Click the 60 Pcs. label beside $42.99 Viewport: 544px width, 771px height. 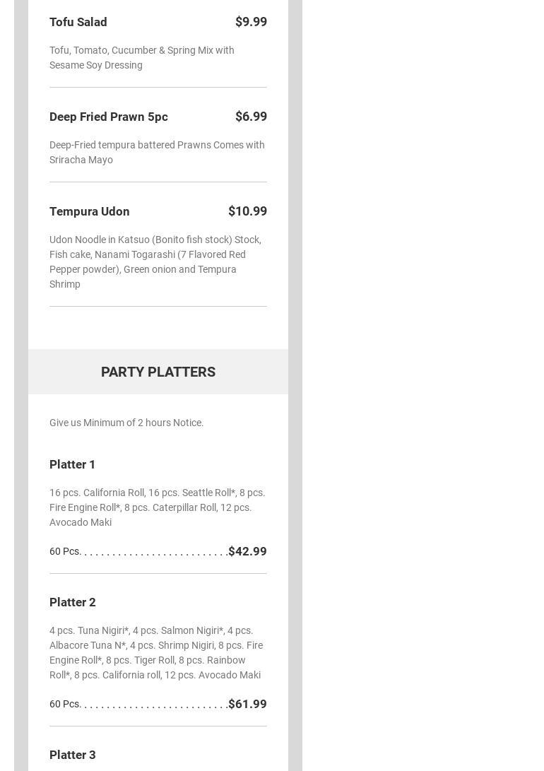coord(65,551)
